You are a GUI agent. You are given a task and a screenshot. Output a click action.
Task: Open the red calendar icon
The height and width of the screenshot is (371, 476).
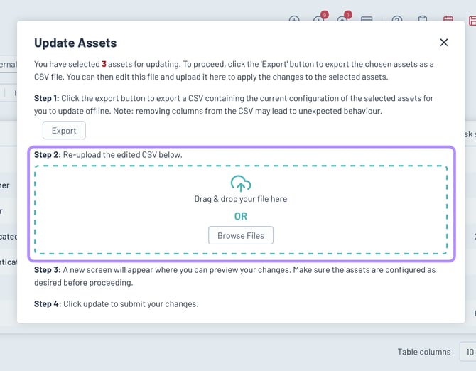pyautogui.click(x=448, y=19)
